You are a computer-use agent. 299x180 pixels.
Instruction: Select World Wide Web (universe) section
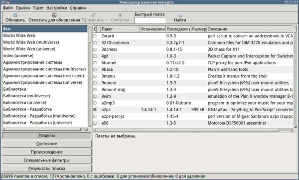tap(45, 49)
